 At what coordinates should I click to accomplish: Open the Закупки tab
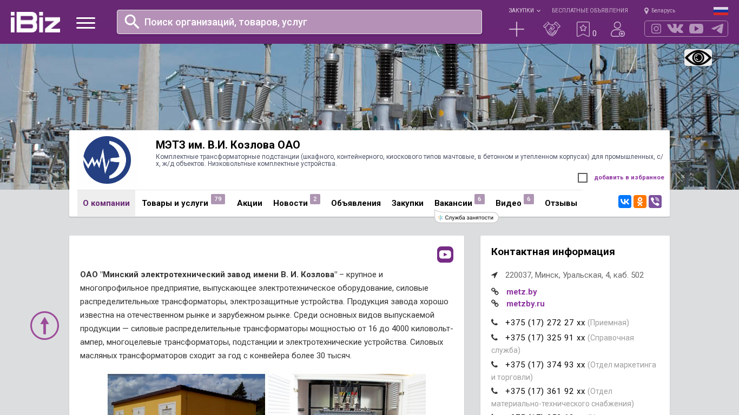407,203
